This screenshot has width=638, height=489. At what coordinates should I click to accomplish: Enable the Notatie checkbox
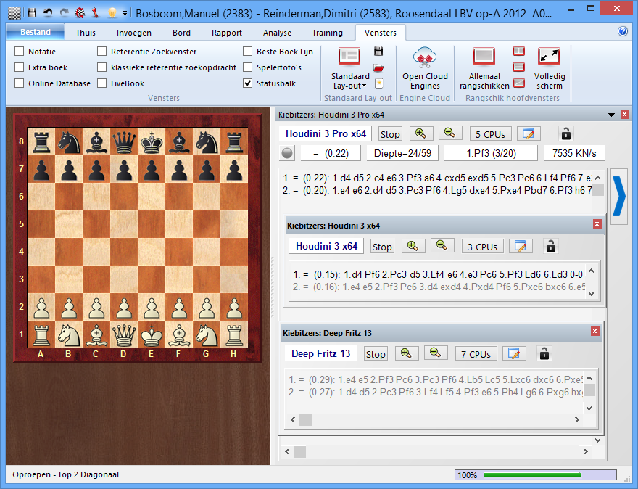pyautogui.click(x=19, y=52)
